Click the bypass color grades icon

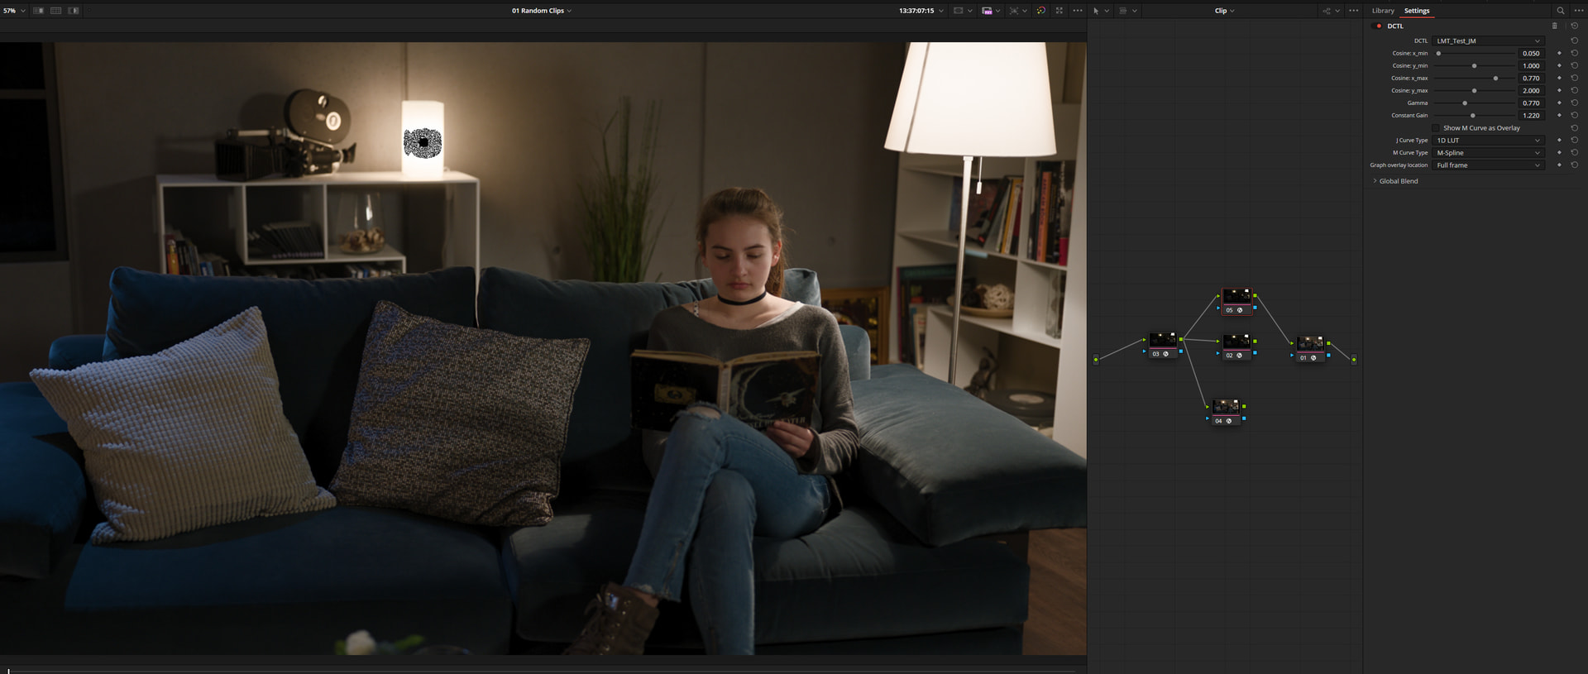[x=1040, y=11]
